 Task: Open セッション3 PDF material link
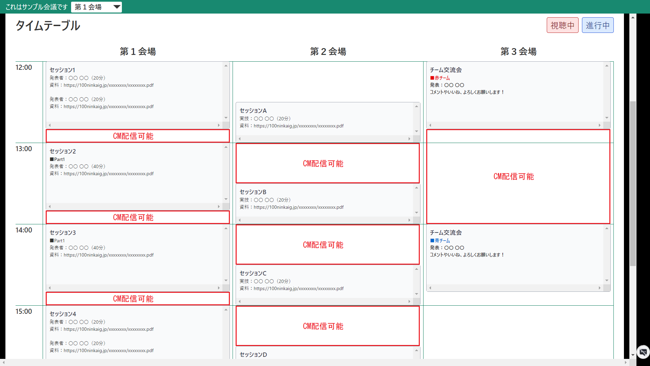tap(108, 255)
